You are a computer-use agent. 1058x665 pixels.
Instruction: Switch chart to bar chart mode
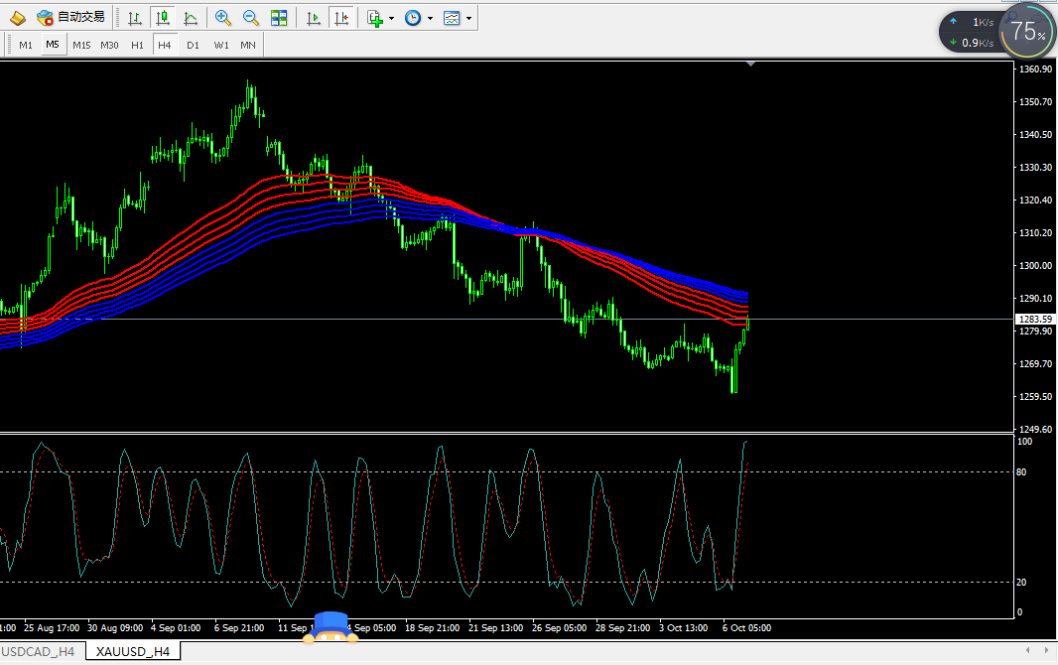(x=135, y=18)
